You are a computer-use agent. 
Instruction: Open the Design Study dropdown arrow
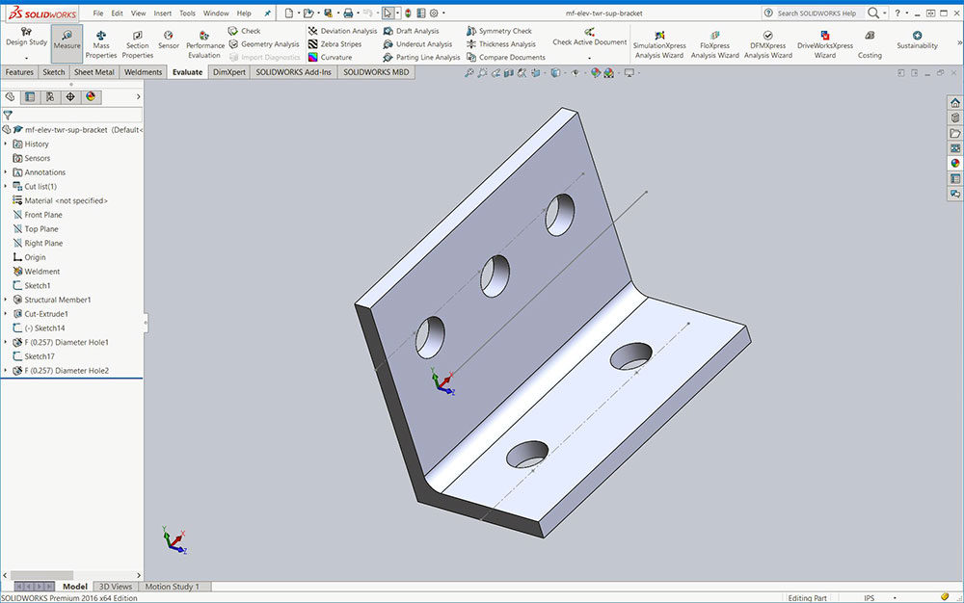(x=26, y=58)
